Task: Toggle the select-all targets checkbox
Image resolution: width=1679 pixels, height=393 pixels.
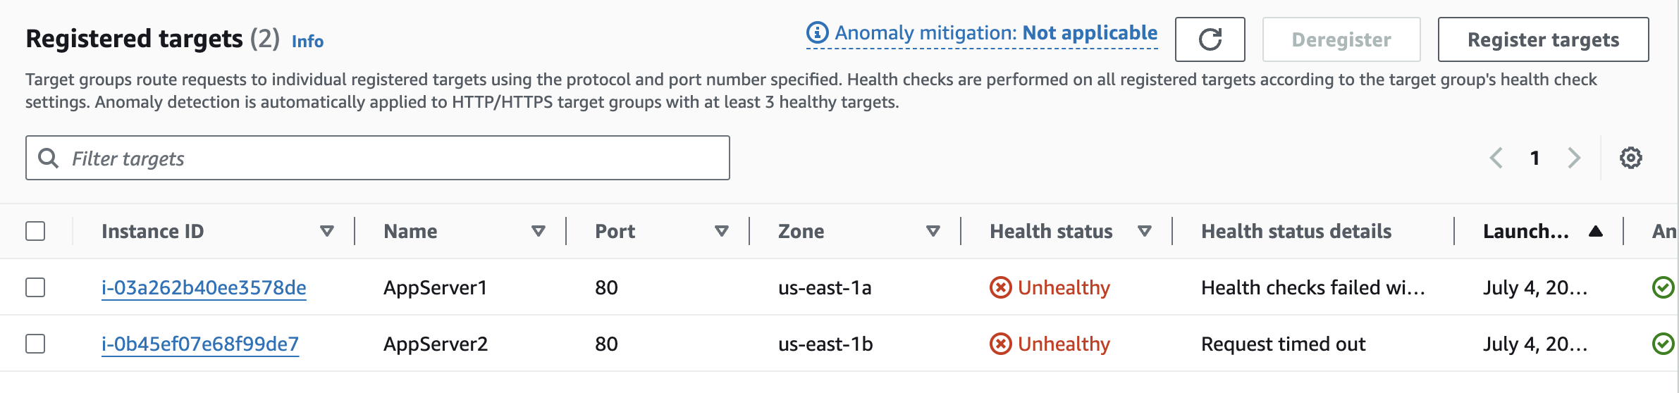Action: tap(35, 231)
